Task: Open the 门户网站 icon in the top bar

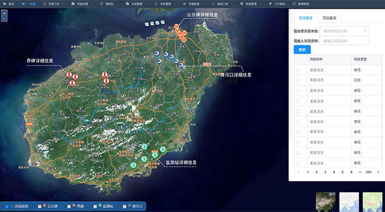Action: (x=270, y=3)
